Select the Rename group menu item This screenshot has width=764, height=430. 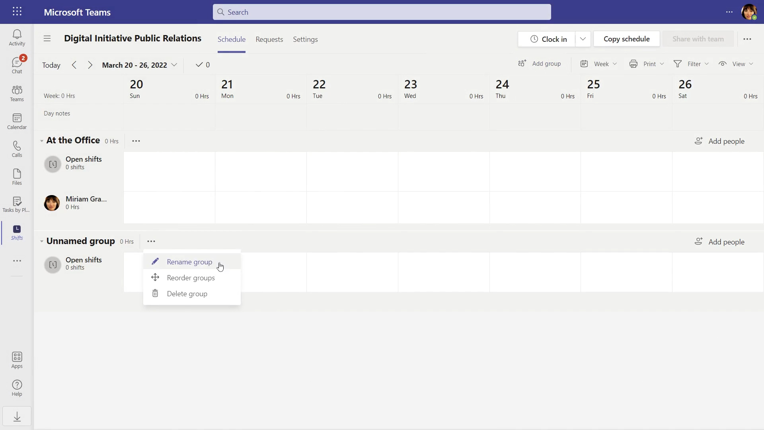point(189,262)
